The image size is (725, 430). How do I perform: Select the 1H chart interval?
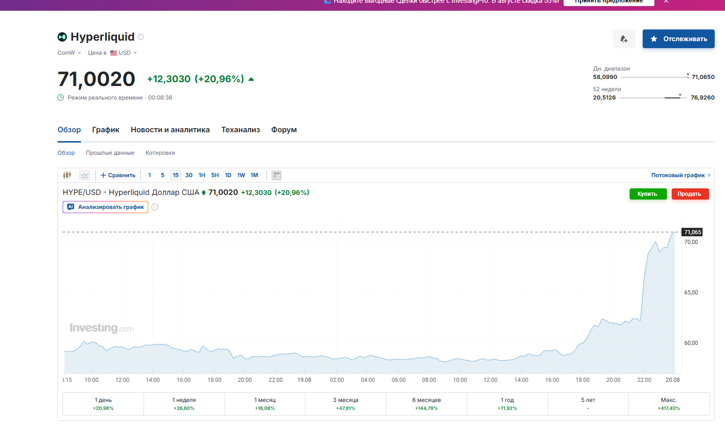pyautogui.click(x=202, y=175)
